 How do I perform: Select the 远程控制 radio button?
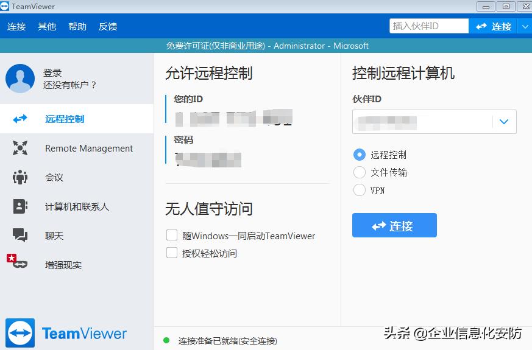[x=360, y=155]
